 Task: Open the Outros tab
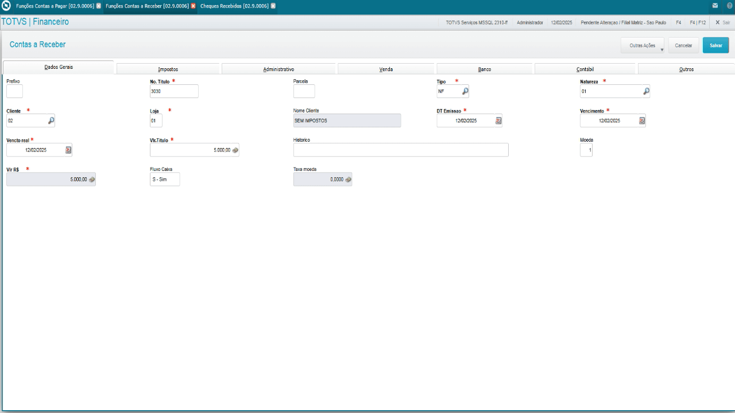click(x=686, y=69)
